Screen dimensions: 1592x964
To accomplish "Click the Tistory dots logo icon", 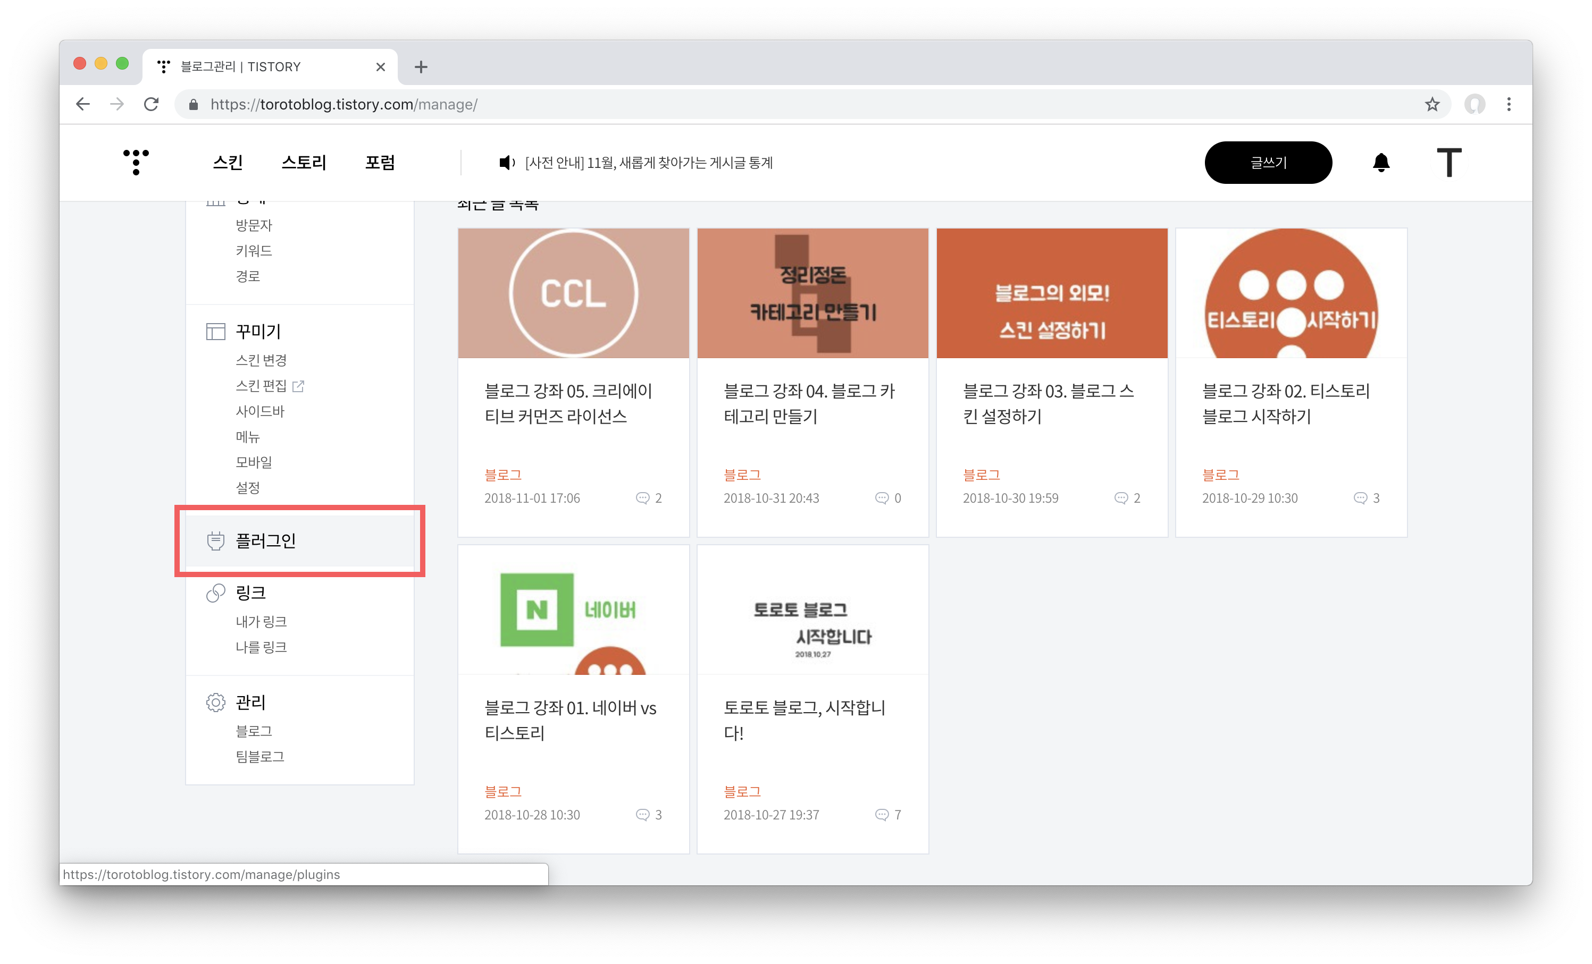I will 136,162.
